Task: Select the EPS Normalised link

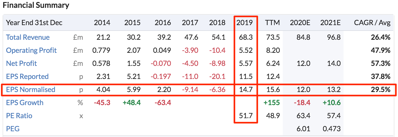Action: coord(31,89)
